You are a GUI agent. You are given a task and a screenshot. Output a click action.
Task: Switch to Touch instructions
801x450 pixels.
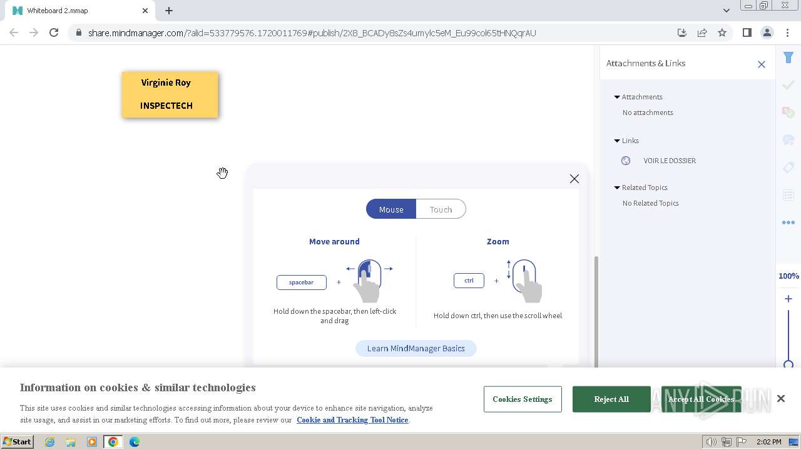click(x=441, y=209)
